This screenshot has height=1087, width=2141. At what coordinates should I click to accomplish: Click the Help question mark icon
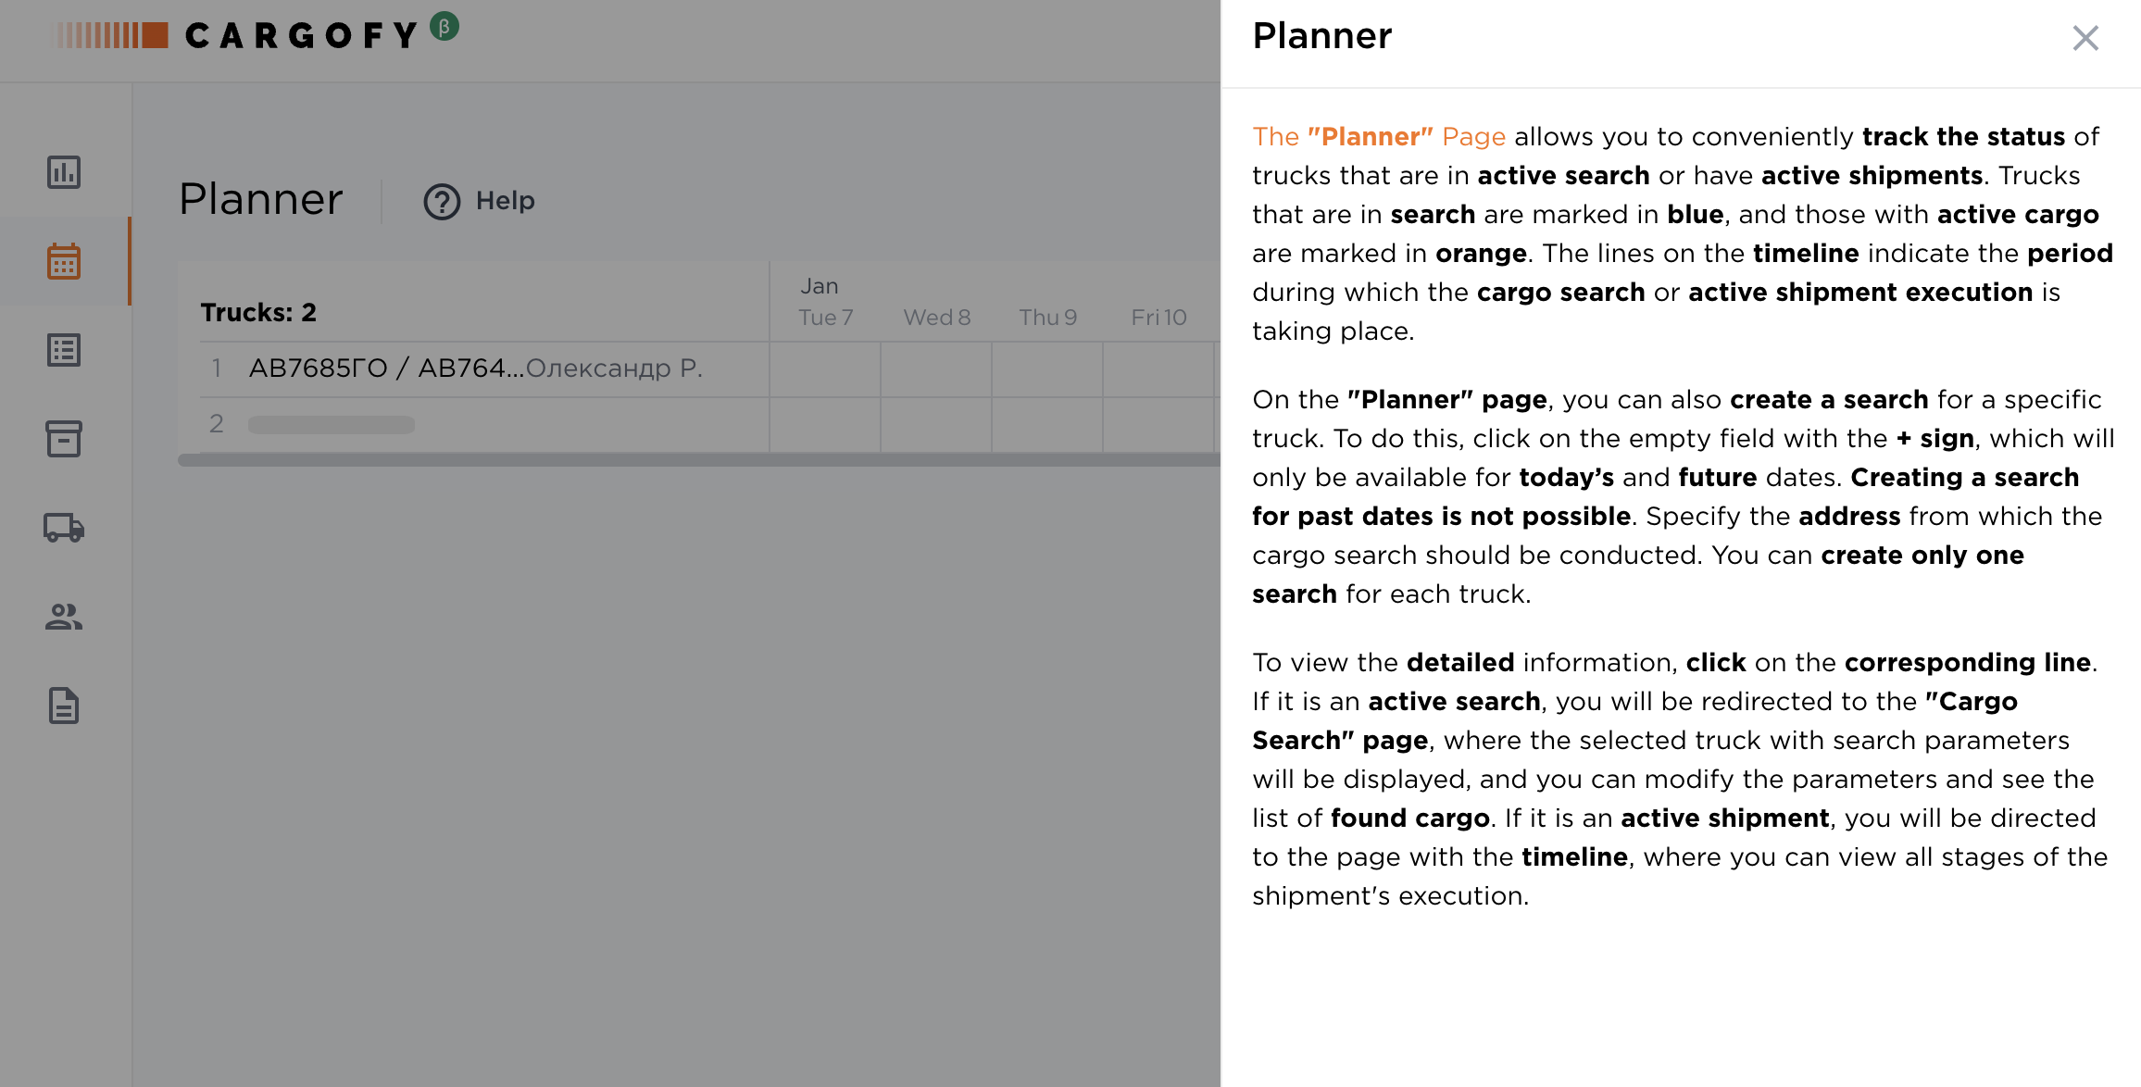click(x=442, y=202)
